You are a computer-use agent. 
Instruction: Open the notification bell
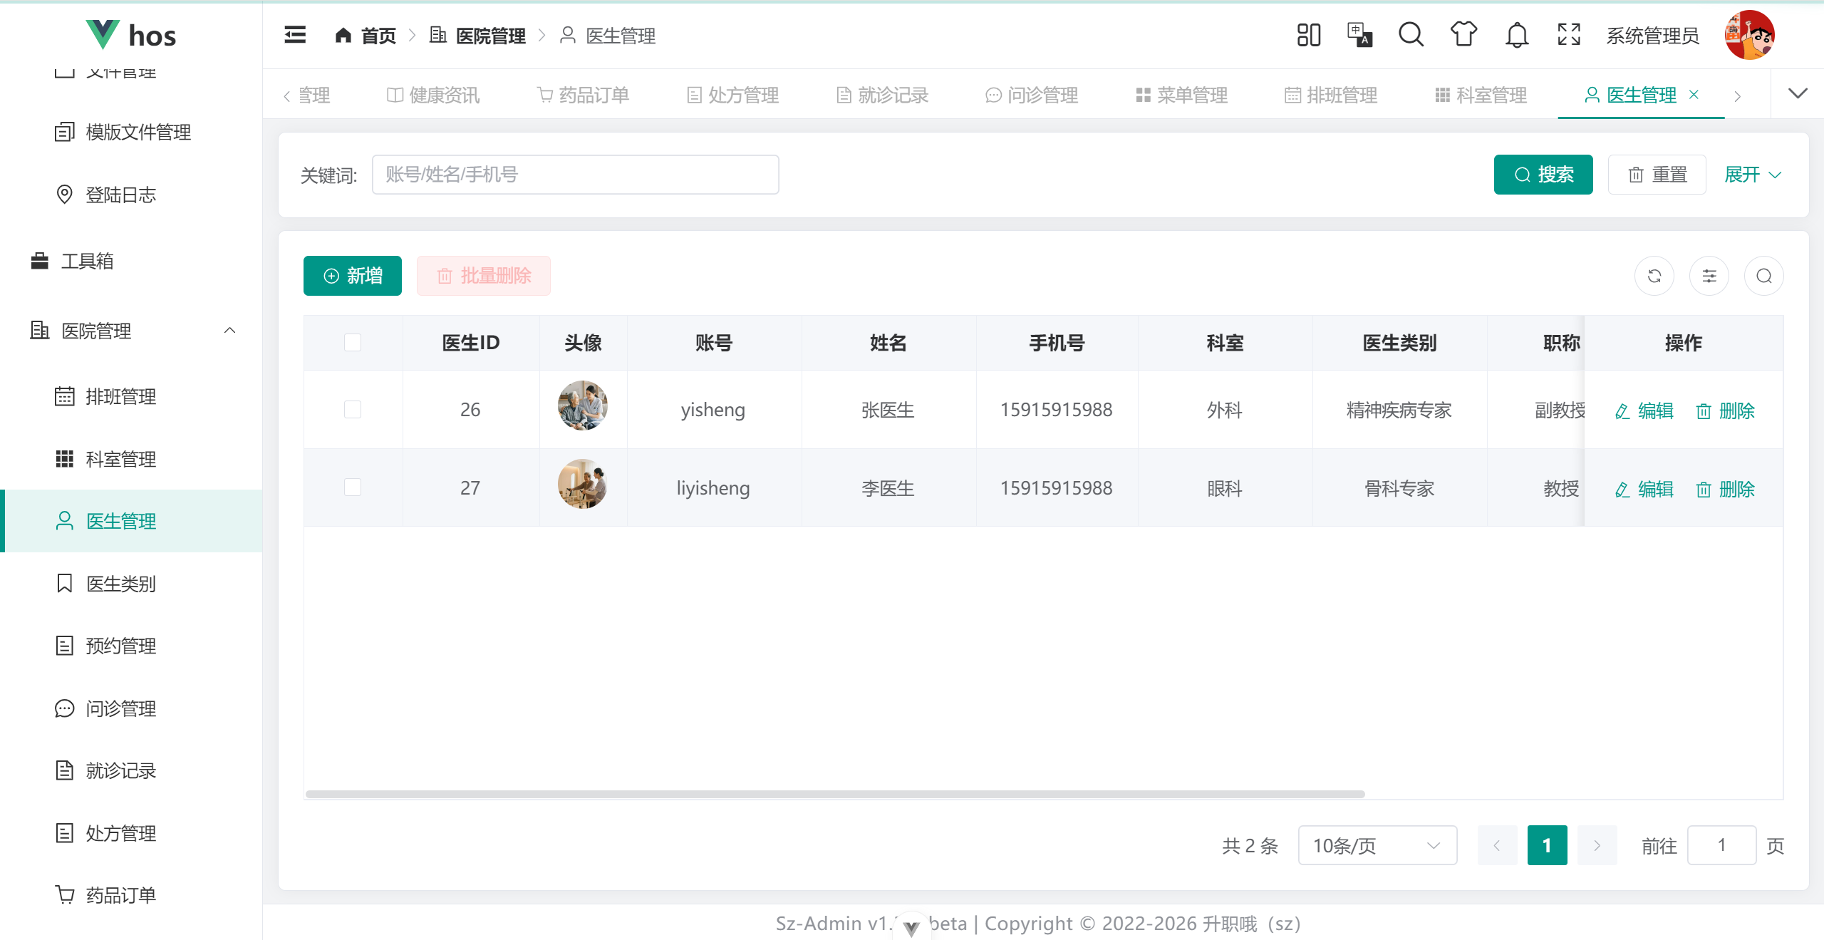tap(1517, 35)
